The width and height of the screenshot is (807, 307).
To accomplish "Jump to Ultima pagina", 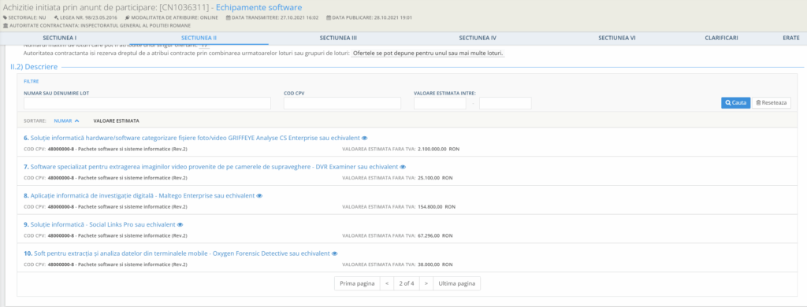I will point(456,283).
